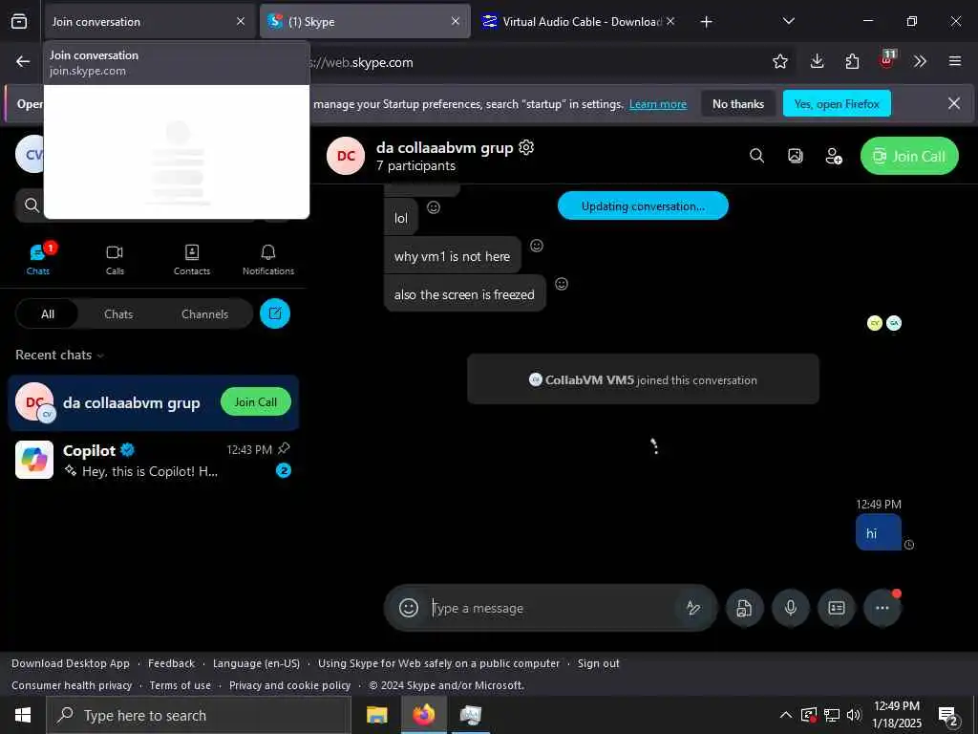
Task: Open Firefox application menu
Action: pos(954,61)
